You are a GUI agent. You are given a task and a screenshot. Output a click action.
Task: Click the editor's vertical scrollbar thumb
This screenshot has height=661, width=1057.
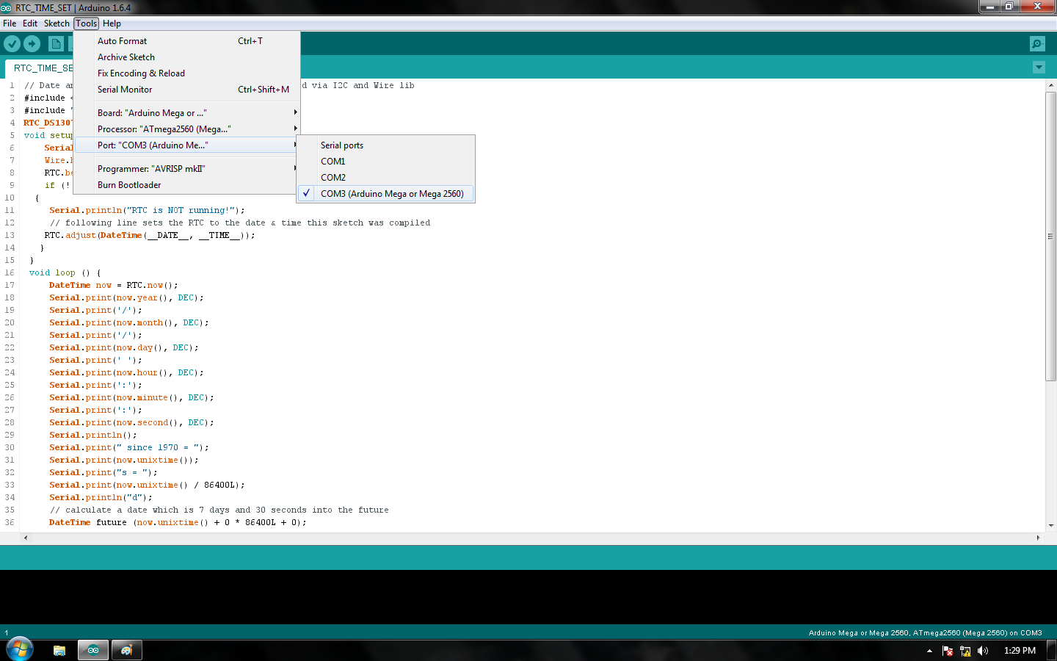(1051, 236)
